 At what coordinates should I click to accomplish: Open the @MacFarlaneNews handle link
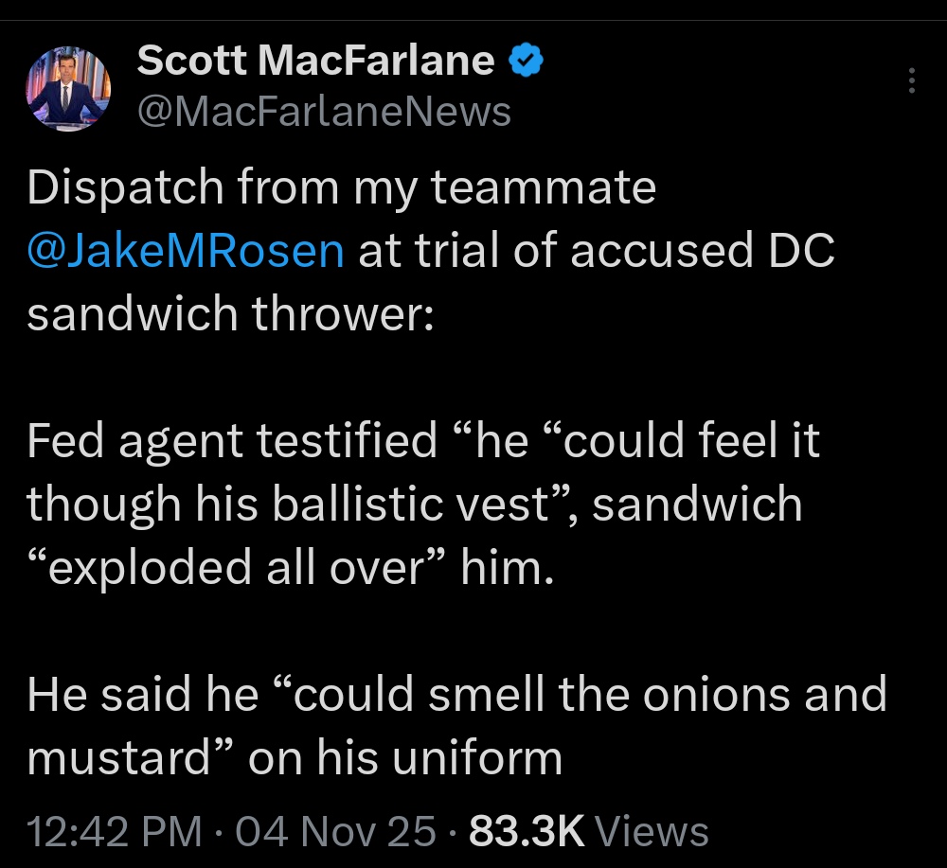coord(324,112)
